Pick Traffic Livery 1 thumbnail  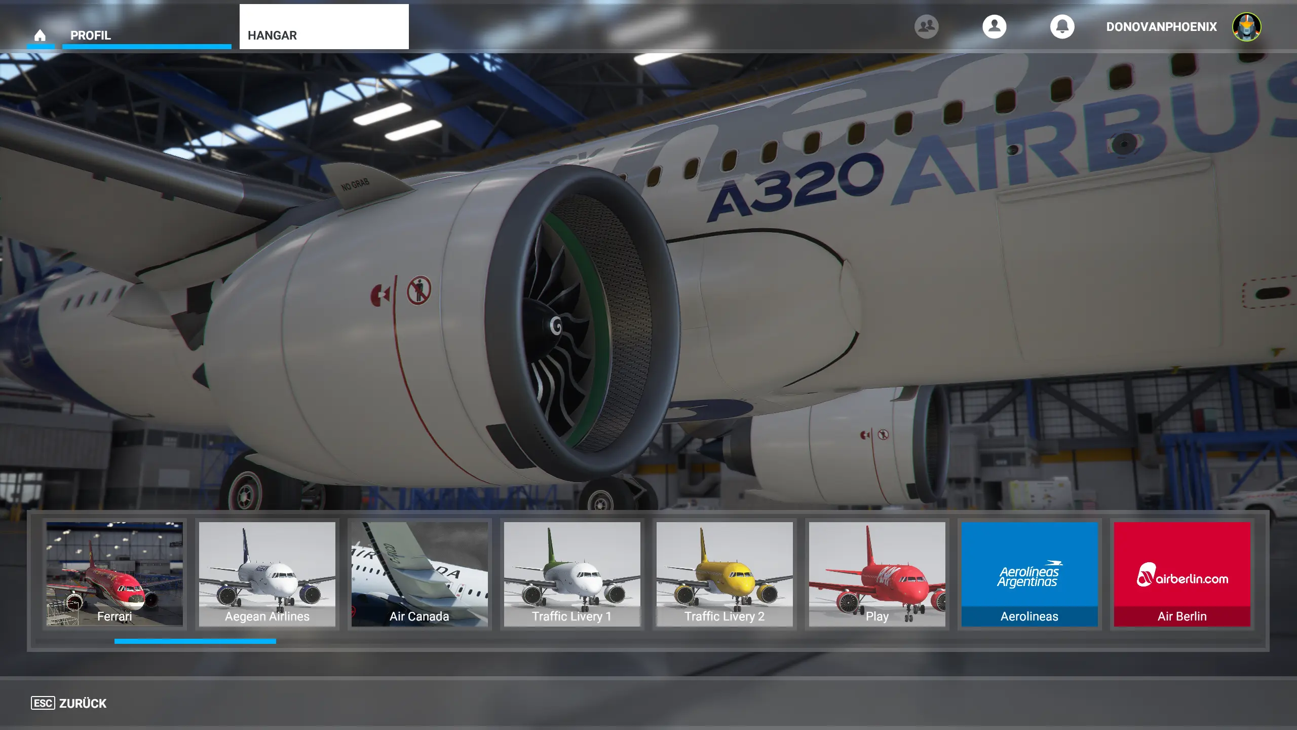[572, 574]
